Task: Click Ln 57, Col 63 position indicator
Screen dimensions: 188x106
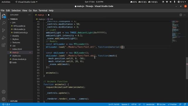Action: pyautogui.click(x=114, y=105)
